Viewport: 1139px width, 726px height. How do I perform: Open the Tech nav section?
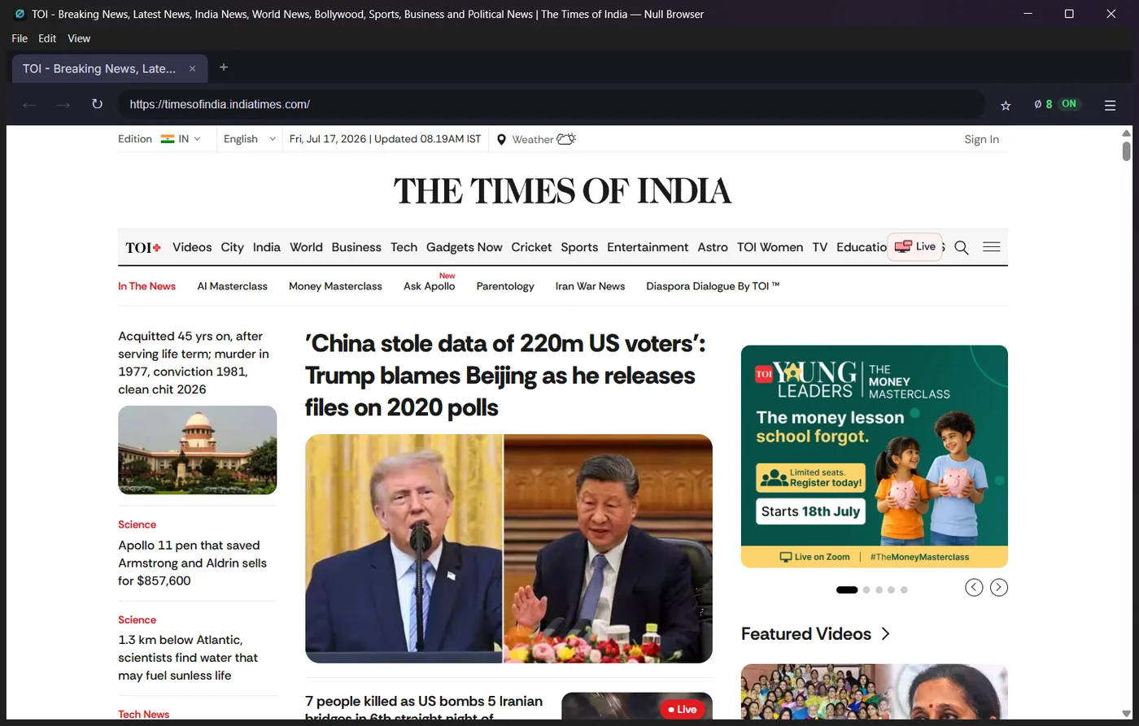click(x=404, y=247)
